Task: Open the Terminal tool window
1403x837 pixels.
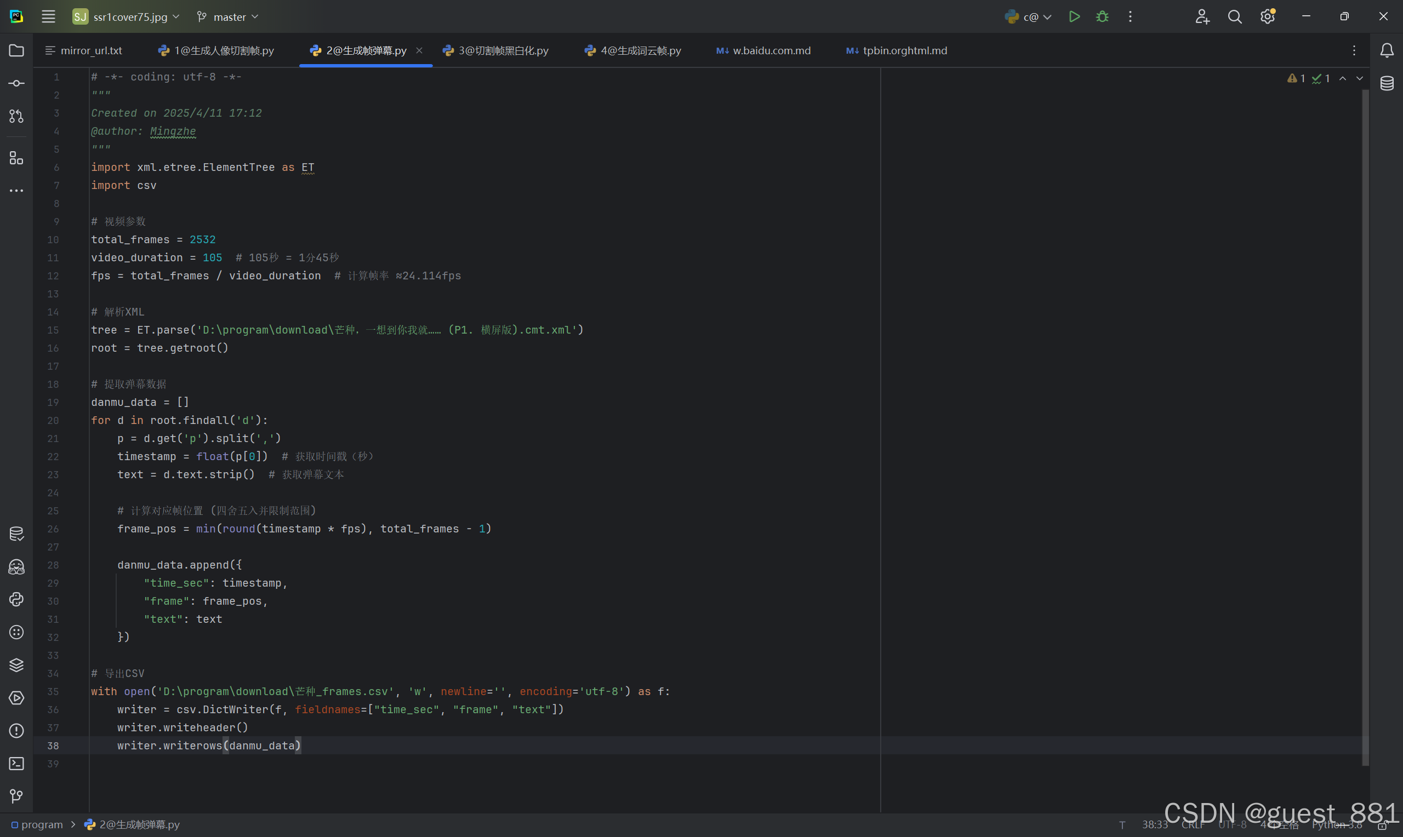Action: click(16, 764)
